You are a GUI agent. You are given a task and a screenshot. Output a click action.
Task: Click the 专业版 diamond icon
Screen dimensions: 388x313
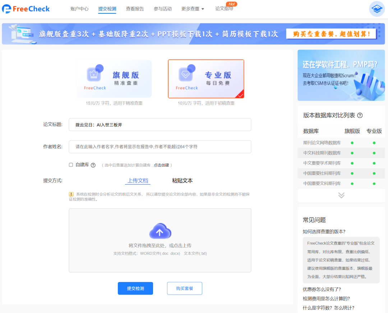coord(186,74)
